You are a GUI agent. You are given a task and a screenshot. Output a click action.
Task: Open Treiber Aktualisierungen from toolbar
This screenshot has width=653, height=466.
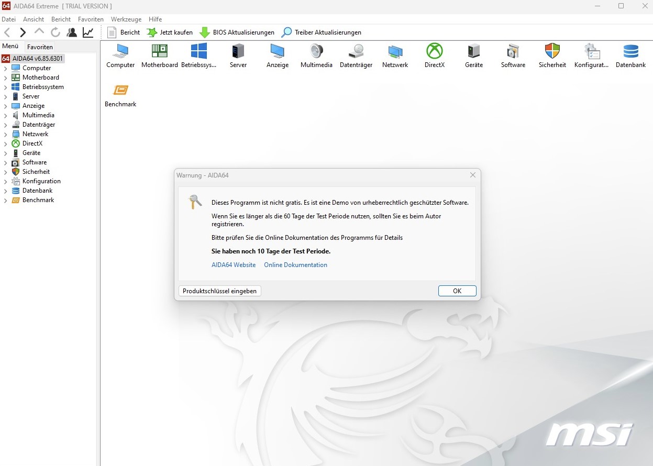(322, 32)
